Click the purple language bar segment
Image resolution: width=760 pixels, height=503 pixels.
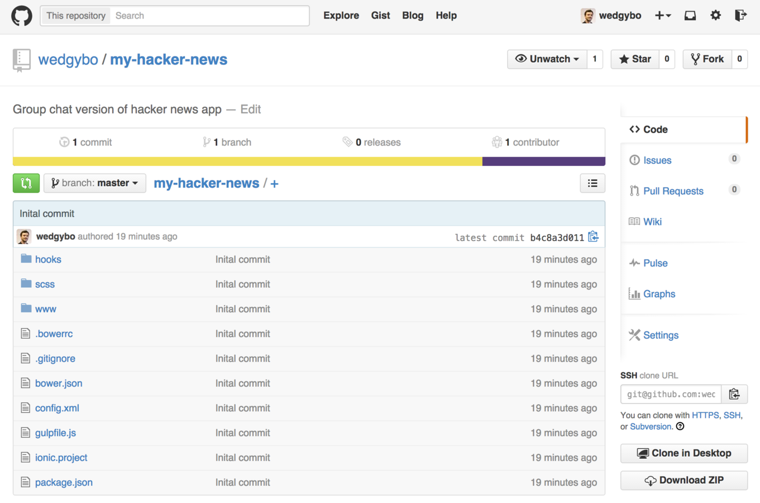544,162
